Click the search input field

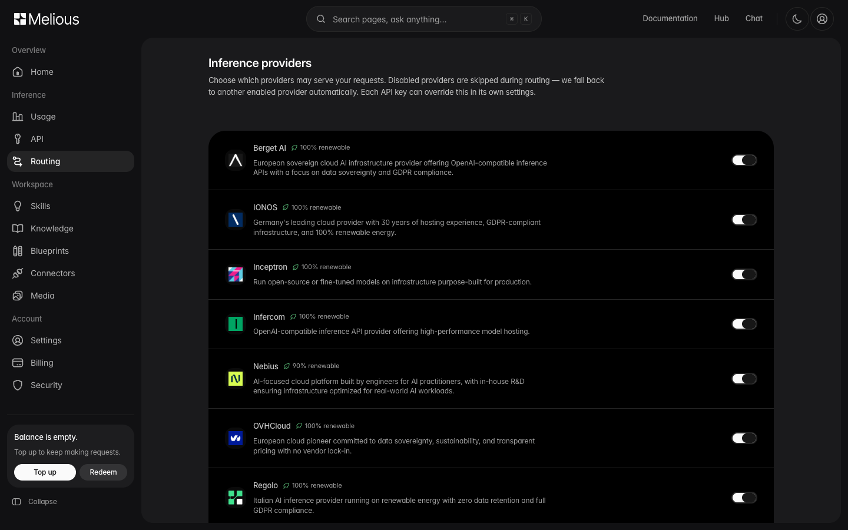tap(423, 19)
